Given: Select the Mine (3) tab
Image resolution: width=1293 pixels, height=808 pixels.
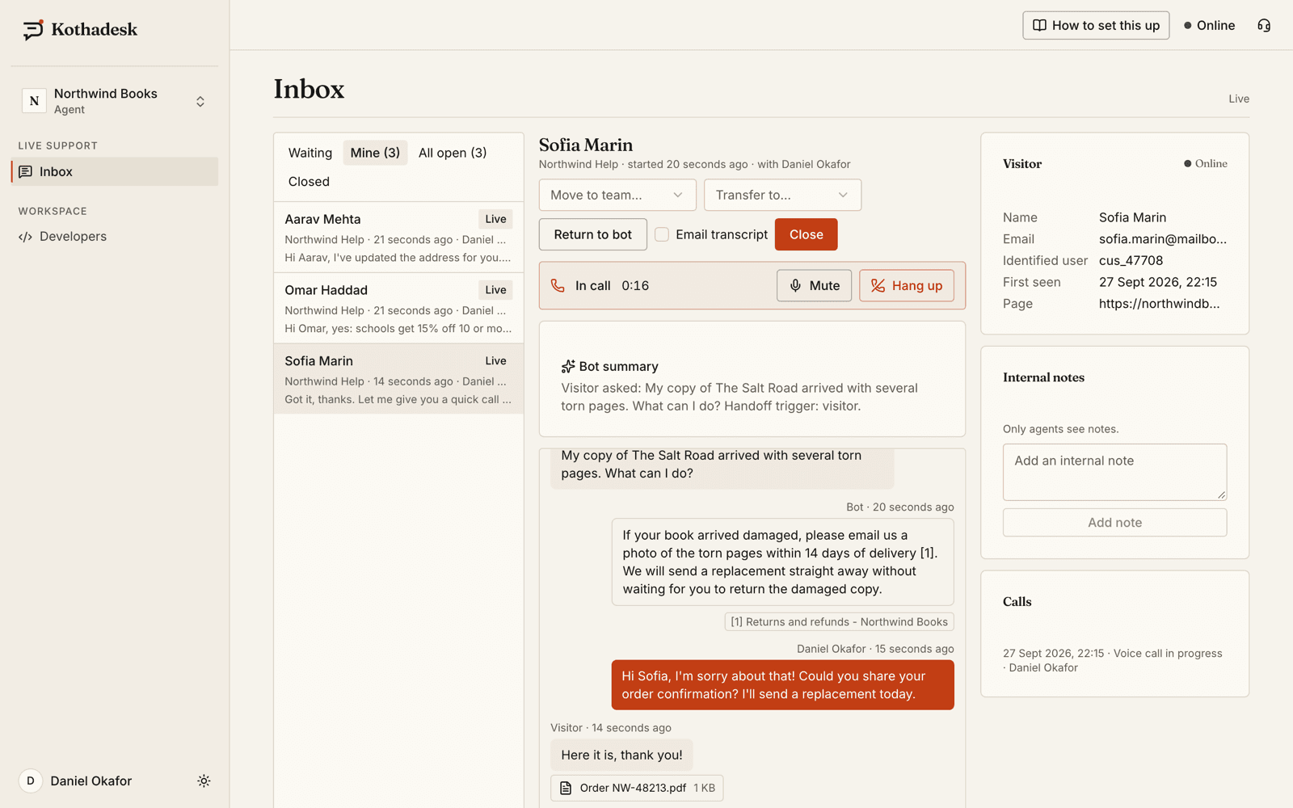Looking at the screenshot, I should (375, 153).
